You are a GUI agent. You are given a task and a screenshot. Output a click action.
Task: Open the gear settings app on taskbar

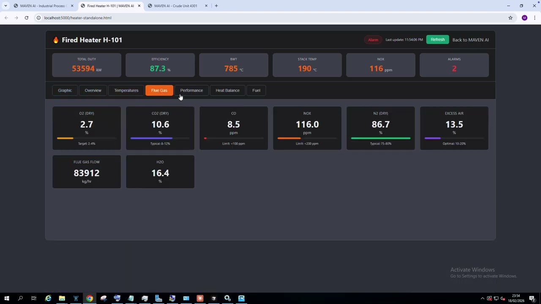coord(227,299)
